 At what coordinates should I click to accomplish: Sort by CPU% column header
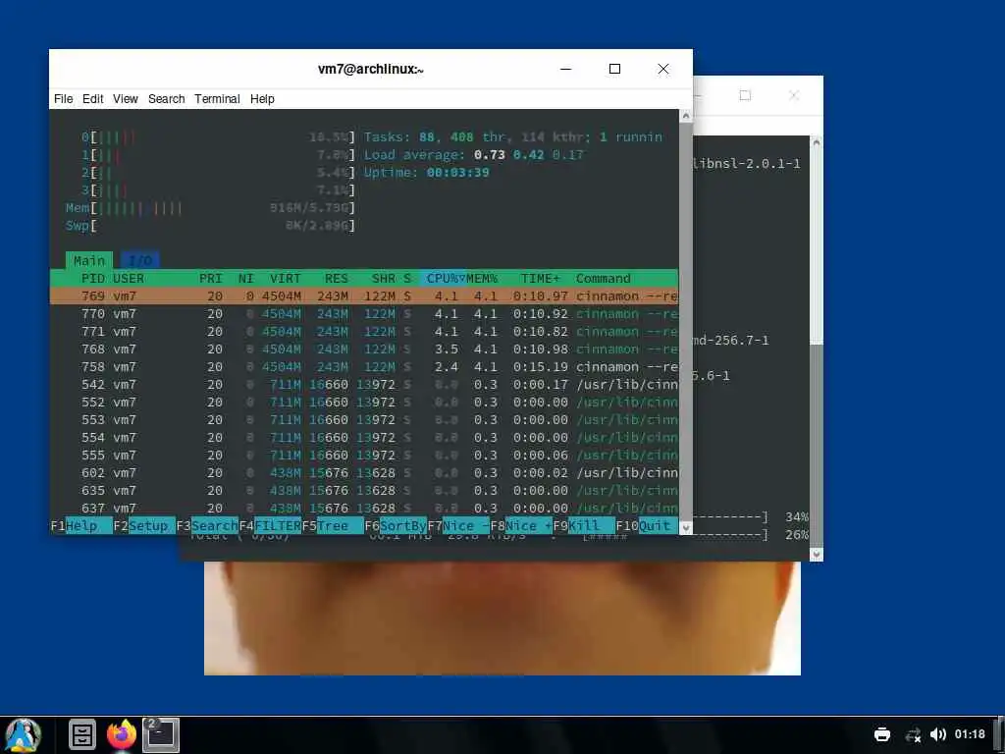click(x=443, y=278)
